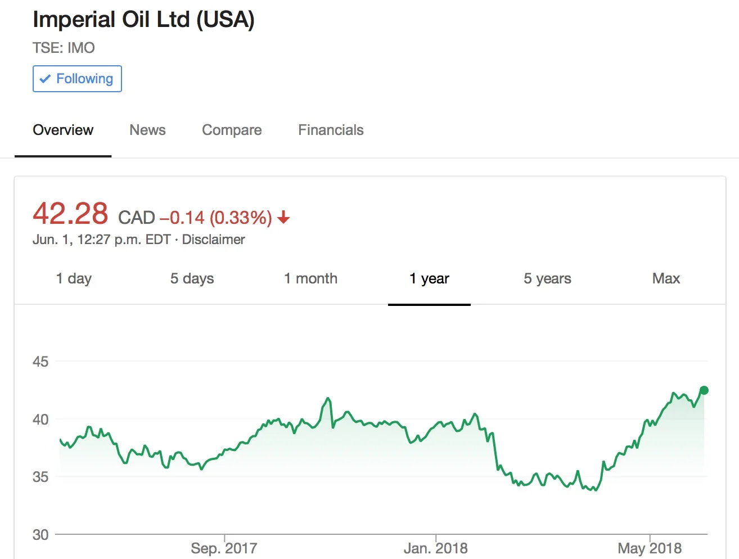Switch to the News tab
Image resolution: width=739 pixels, height=559 pixels.
pyautogui.click(x=147, y=130)
